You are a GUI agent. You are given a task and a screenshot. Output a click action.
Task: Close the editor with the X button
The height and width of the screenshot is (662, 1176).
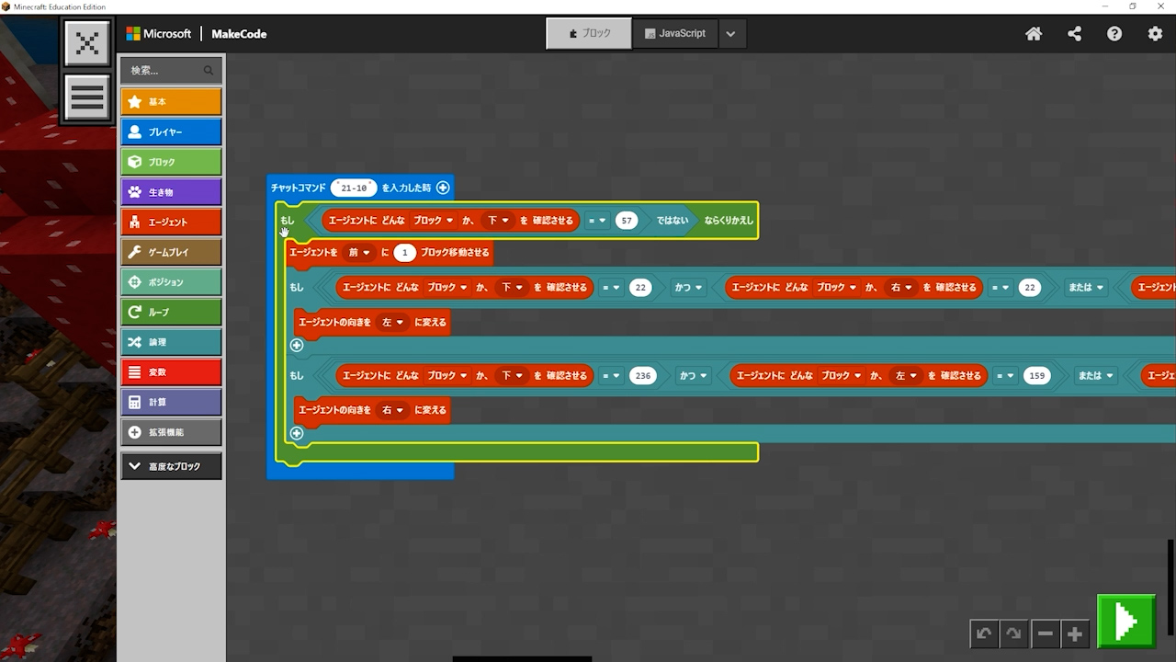click(87, 43)
